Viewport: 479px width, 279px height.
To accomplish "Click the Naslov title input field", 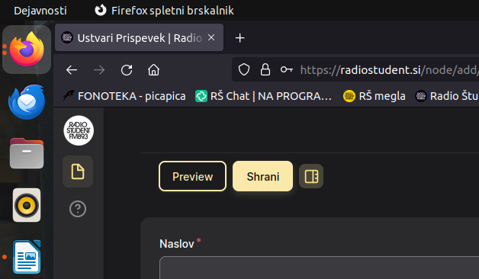I will [x=320, y=268].
